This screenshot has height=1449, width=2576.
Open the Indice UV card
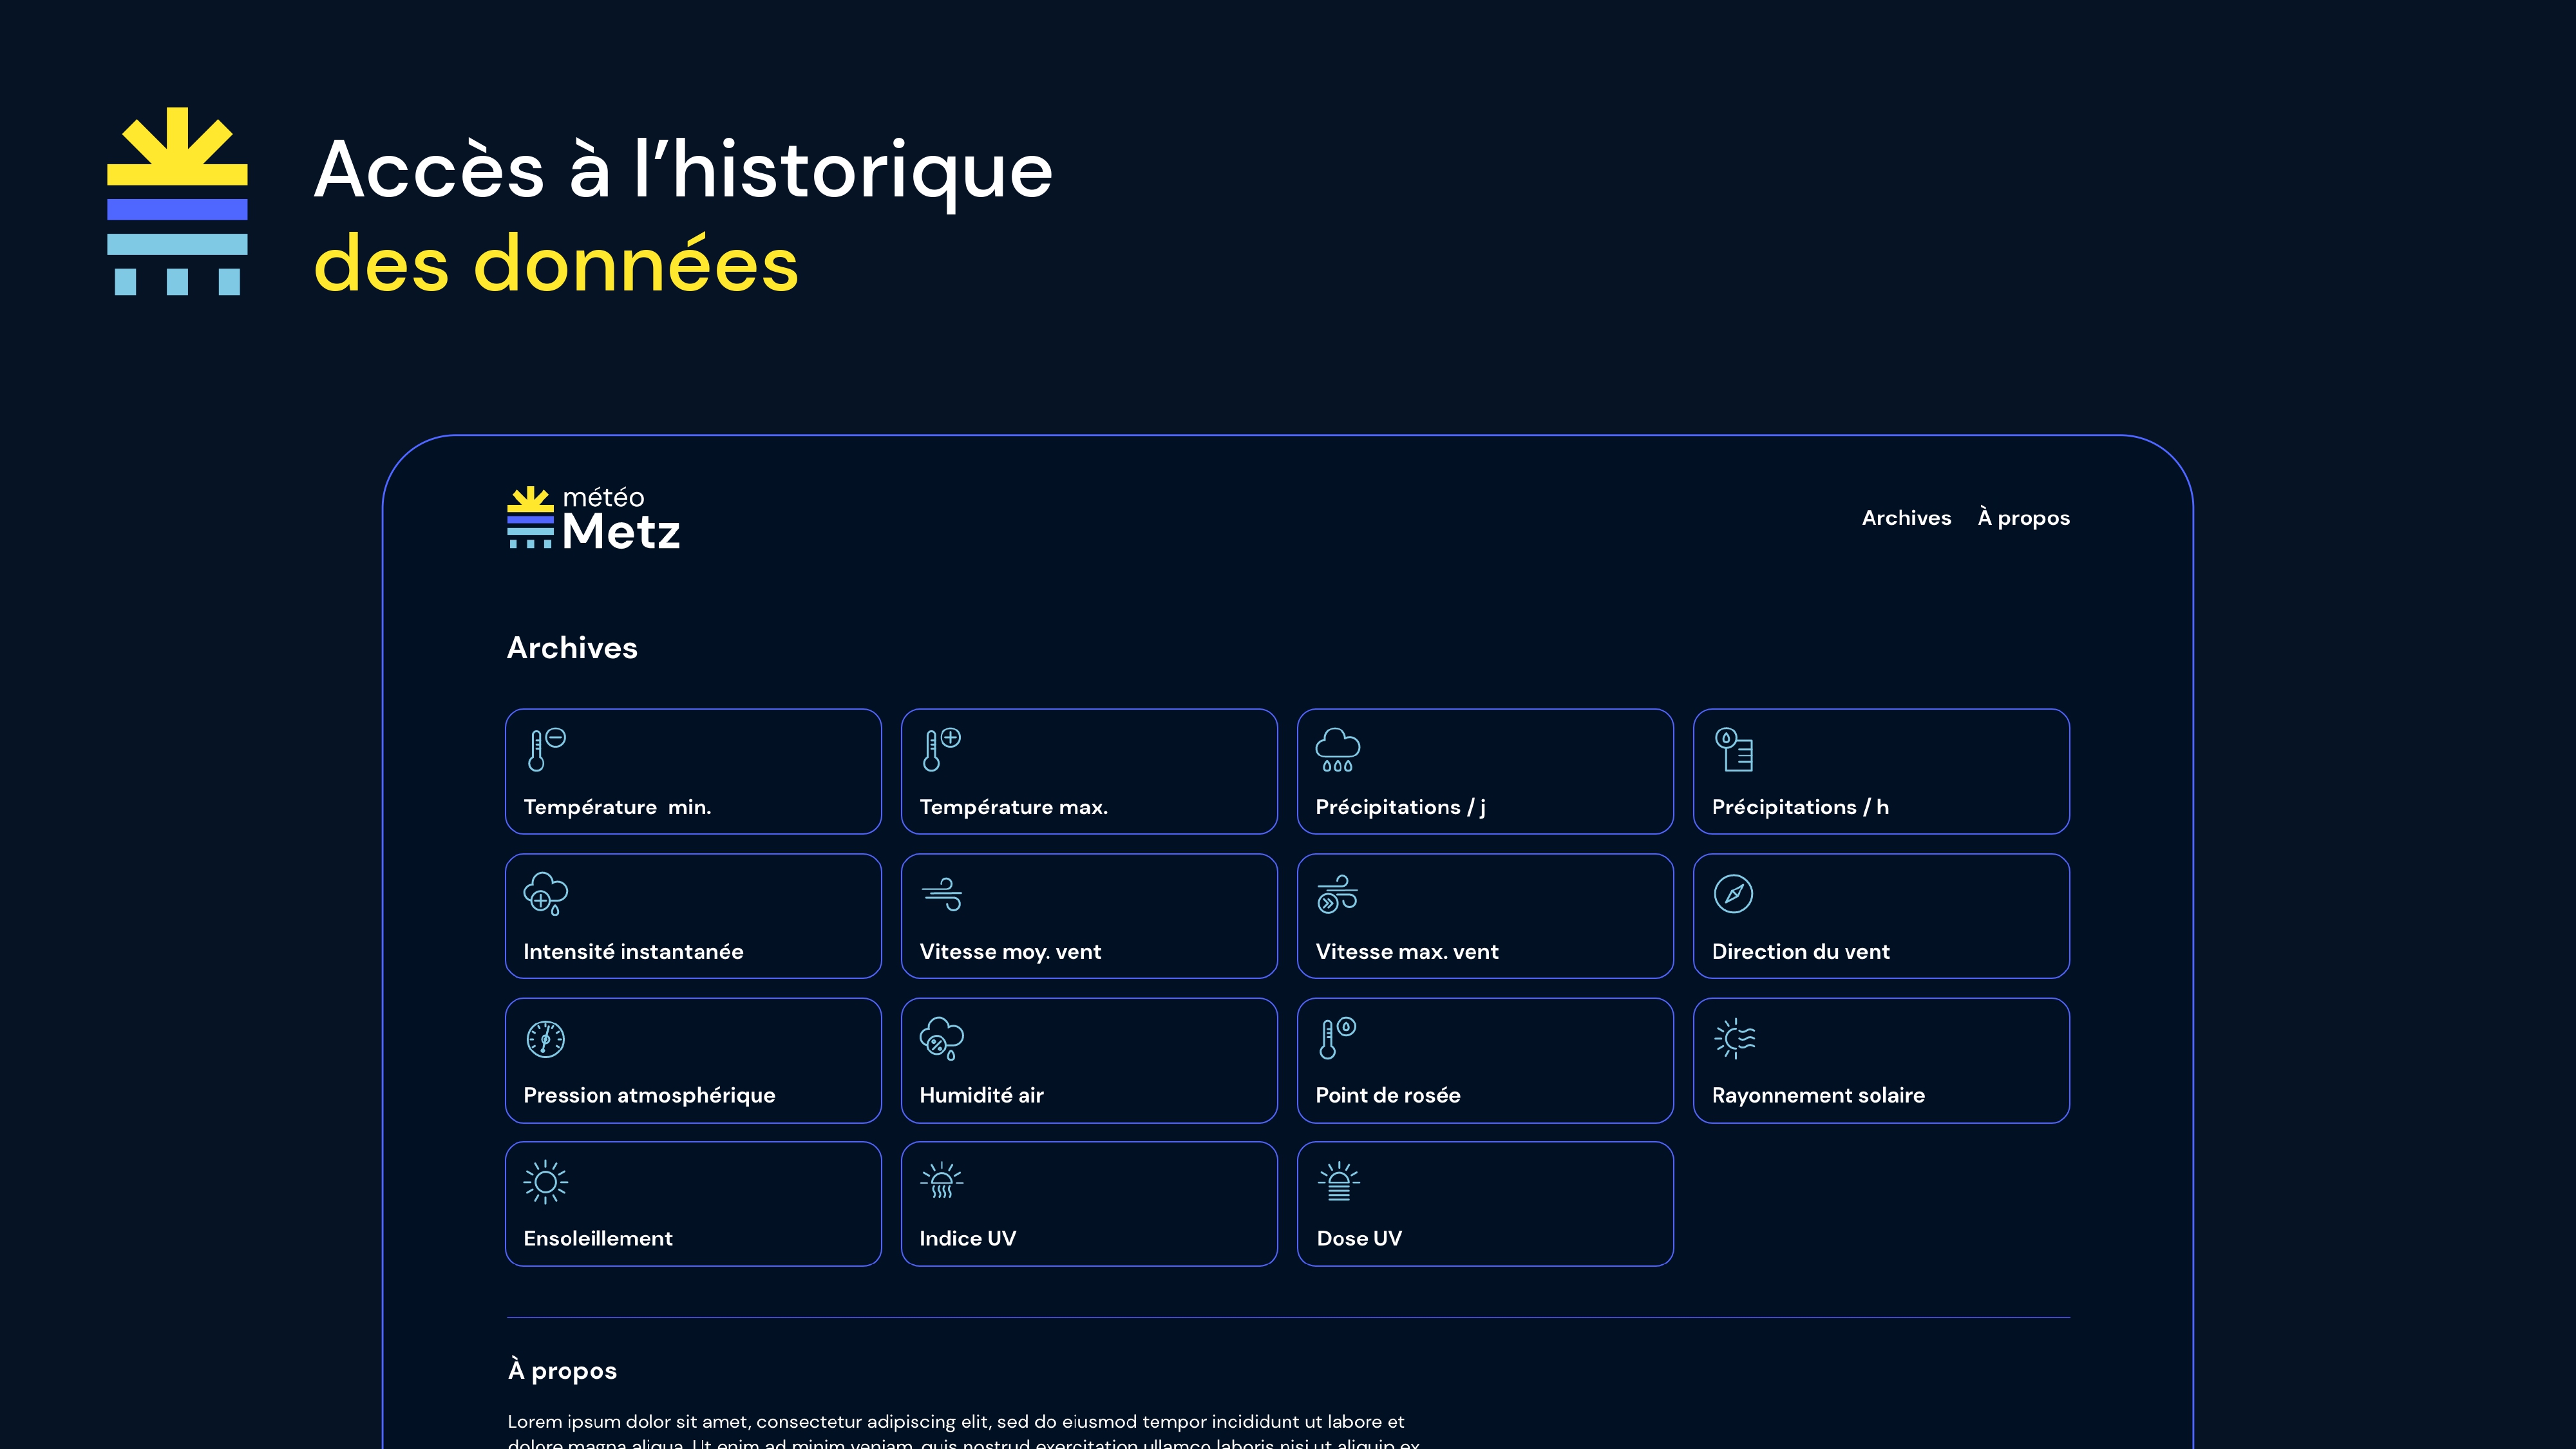coord(1089,1204)
